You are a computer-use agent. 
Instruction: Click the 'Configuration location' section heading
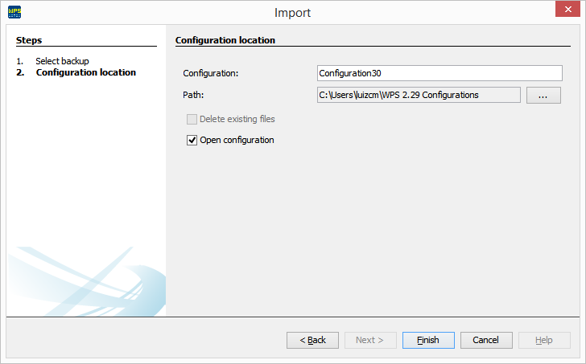[225, 39]
